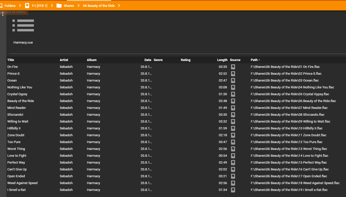Sort by the Rating column header
346x197 pixels.
(x=185, y=60)
